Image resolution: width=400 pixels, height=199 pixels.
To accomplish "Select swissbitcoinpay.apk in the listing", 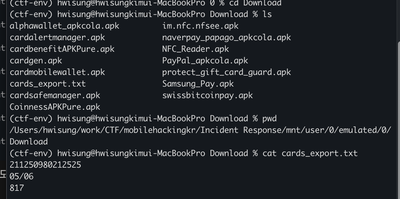I will [207, 95].
